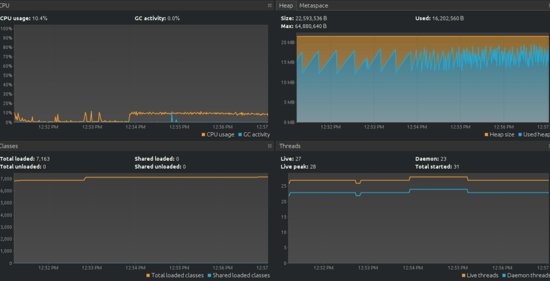
Task: Click the dip in the Live threads line
Action: [358, 183]
